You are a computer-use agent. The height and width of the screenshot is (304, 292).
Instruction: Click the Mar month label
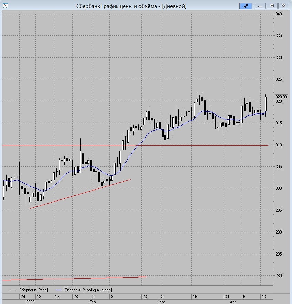(x=161, y=302)
